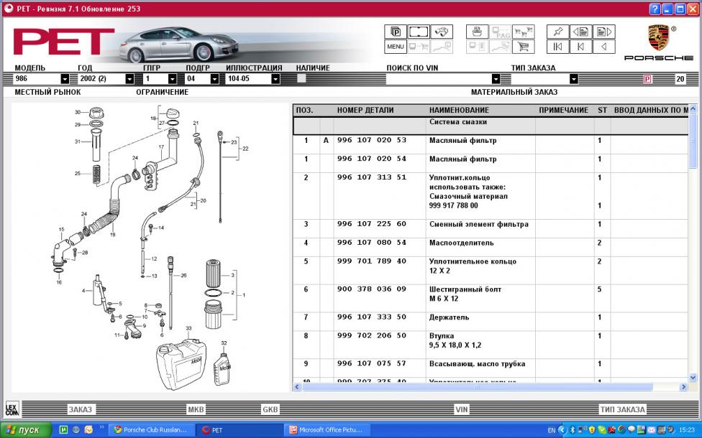This screenshot has height=438, width=702.
Task: Click the НОМЕР ДЕТАЛИ column header
Action: pyautogui.click(x=365, y=111)
